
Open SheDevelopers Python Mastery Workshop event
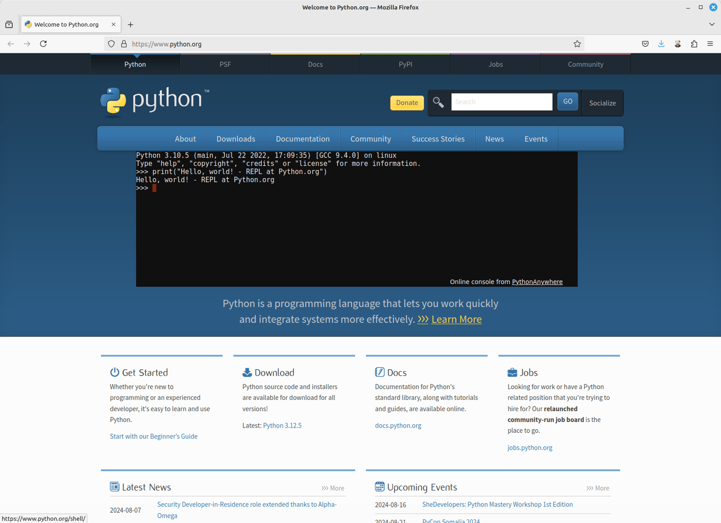[498, 504]
